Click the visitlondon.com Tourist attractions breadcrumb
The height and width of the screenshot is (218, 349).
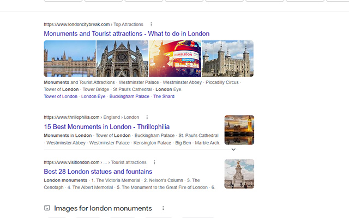[x=95, y=162]
